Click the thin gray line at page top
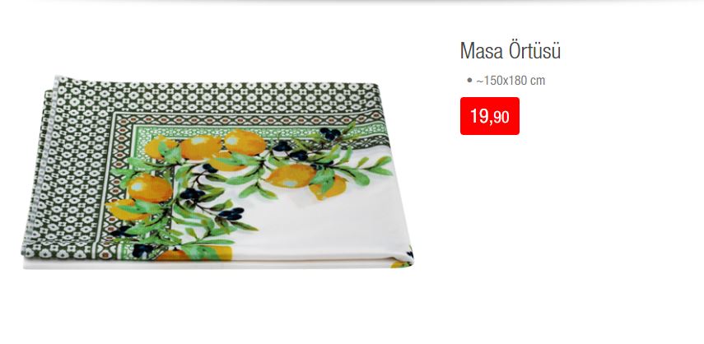This screenshot has width=704, height=344. (352, 2)
